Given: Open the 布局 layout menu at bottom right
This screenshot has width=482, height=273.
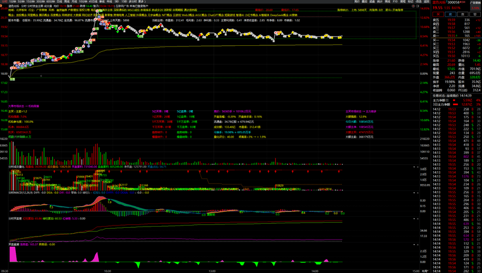Looking at the screenshot, I should (425, 271).
